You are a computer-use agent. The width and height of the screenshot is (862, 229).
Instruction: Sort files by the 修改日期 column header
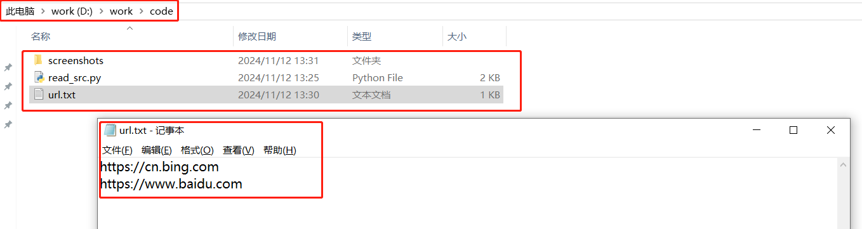click(257, 37)
